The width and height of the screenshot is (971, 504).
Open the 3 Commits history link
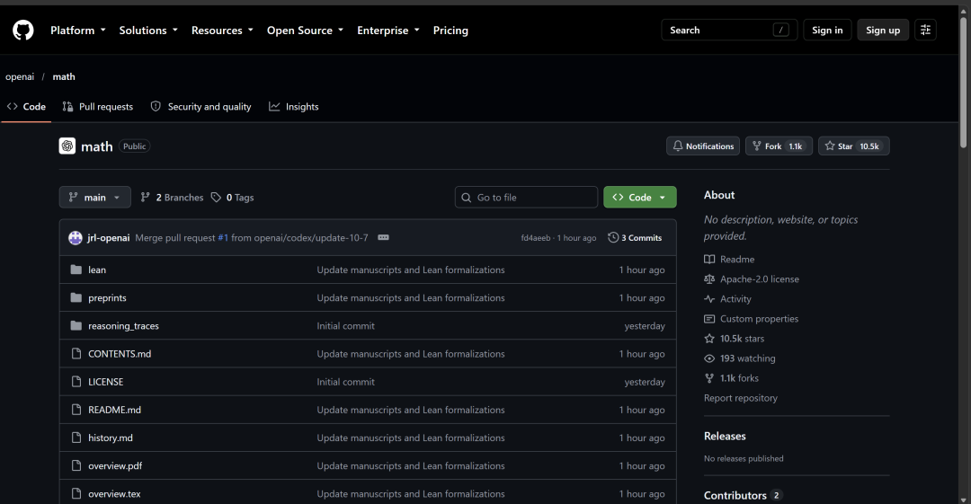coord(635,238)
